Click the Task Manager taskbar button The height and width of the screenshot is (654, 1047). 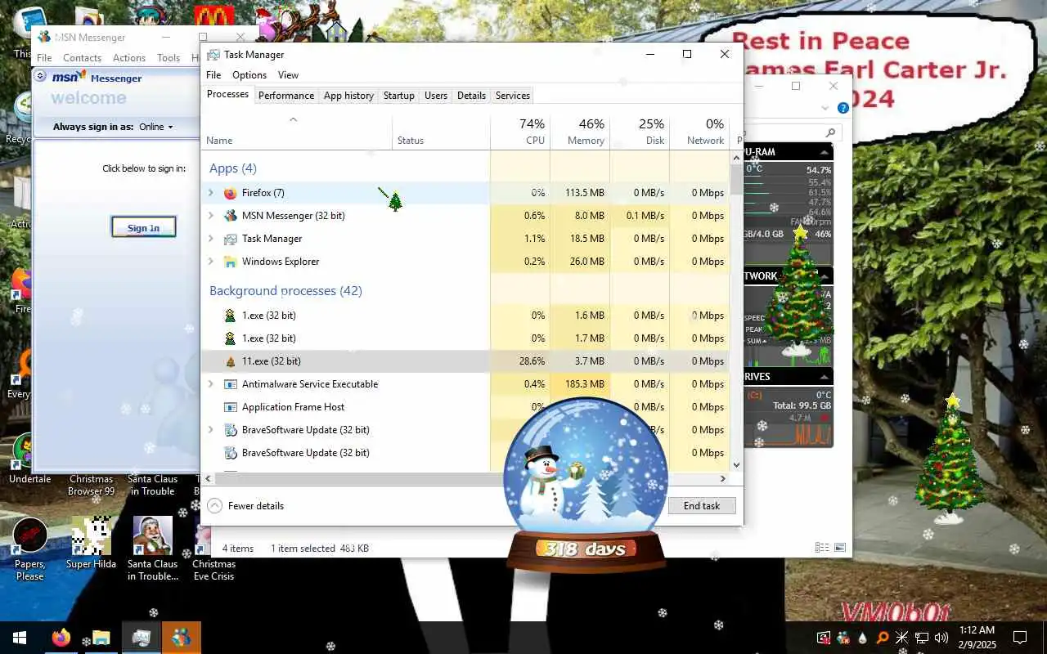point(141,638)
